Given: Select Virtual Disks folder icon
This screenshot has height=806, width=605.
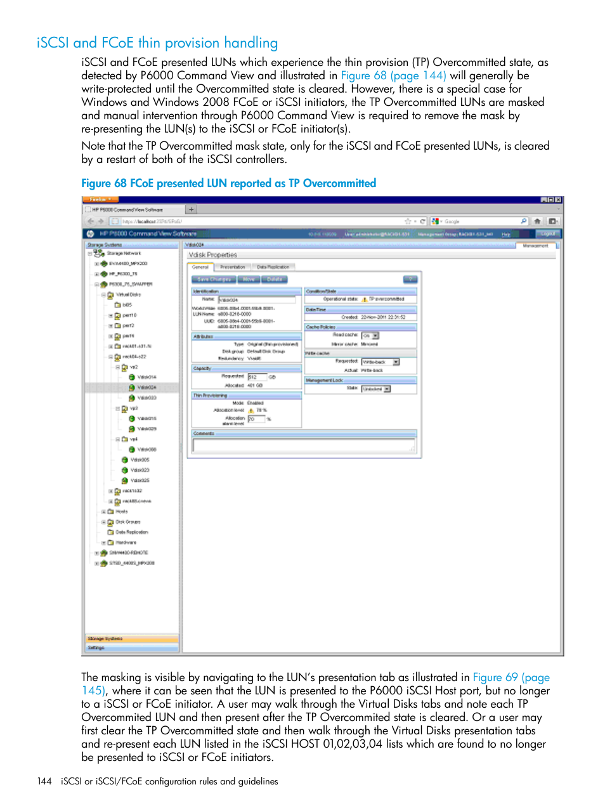Looking at the screenshot, I should click(x=110, y=295).
